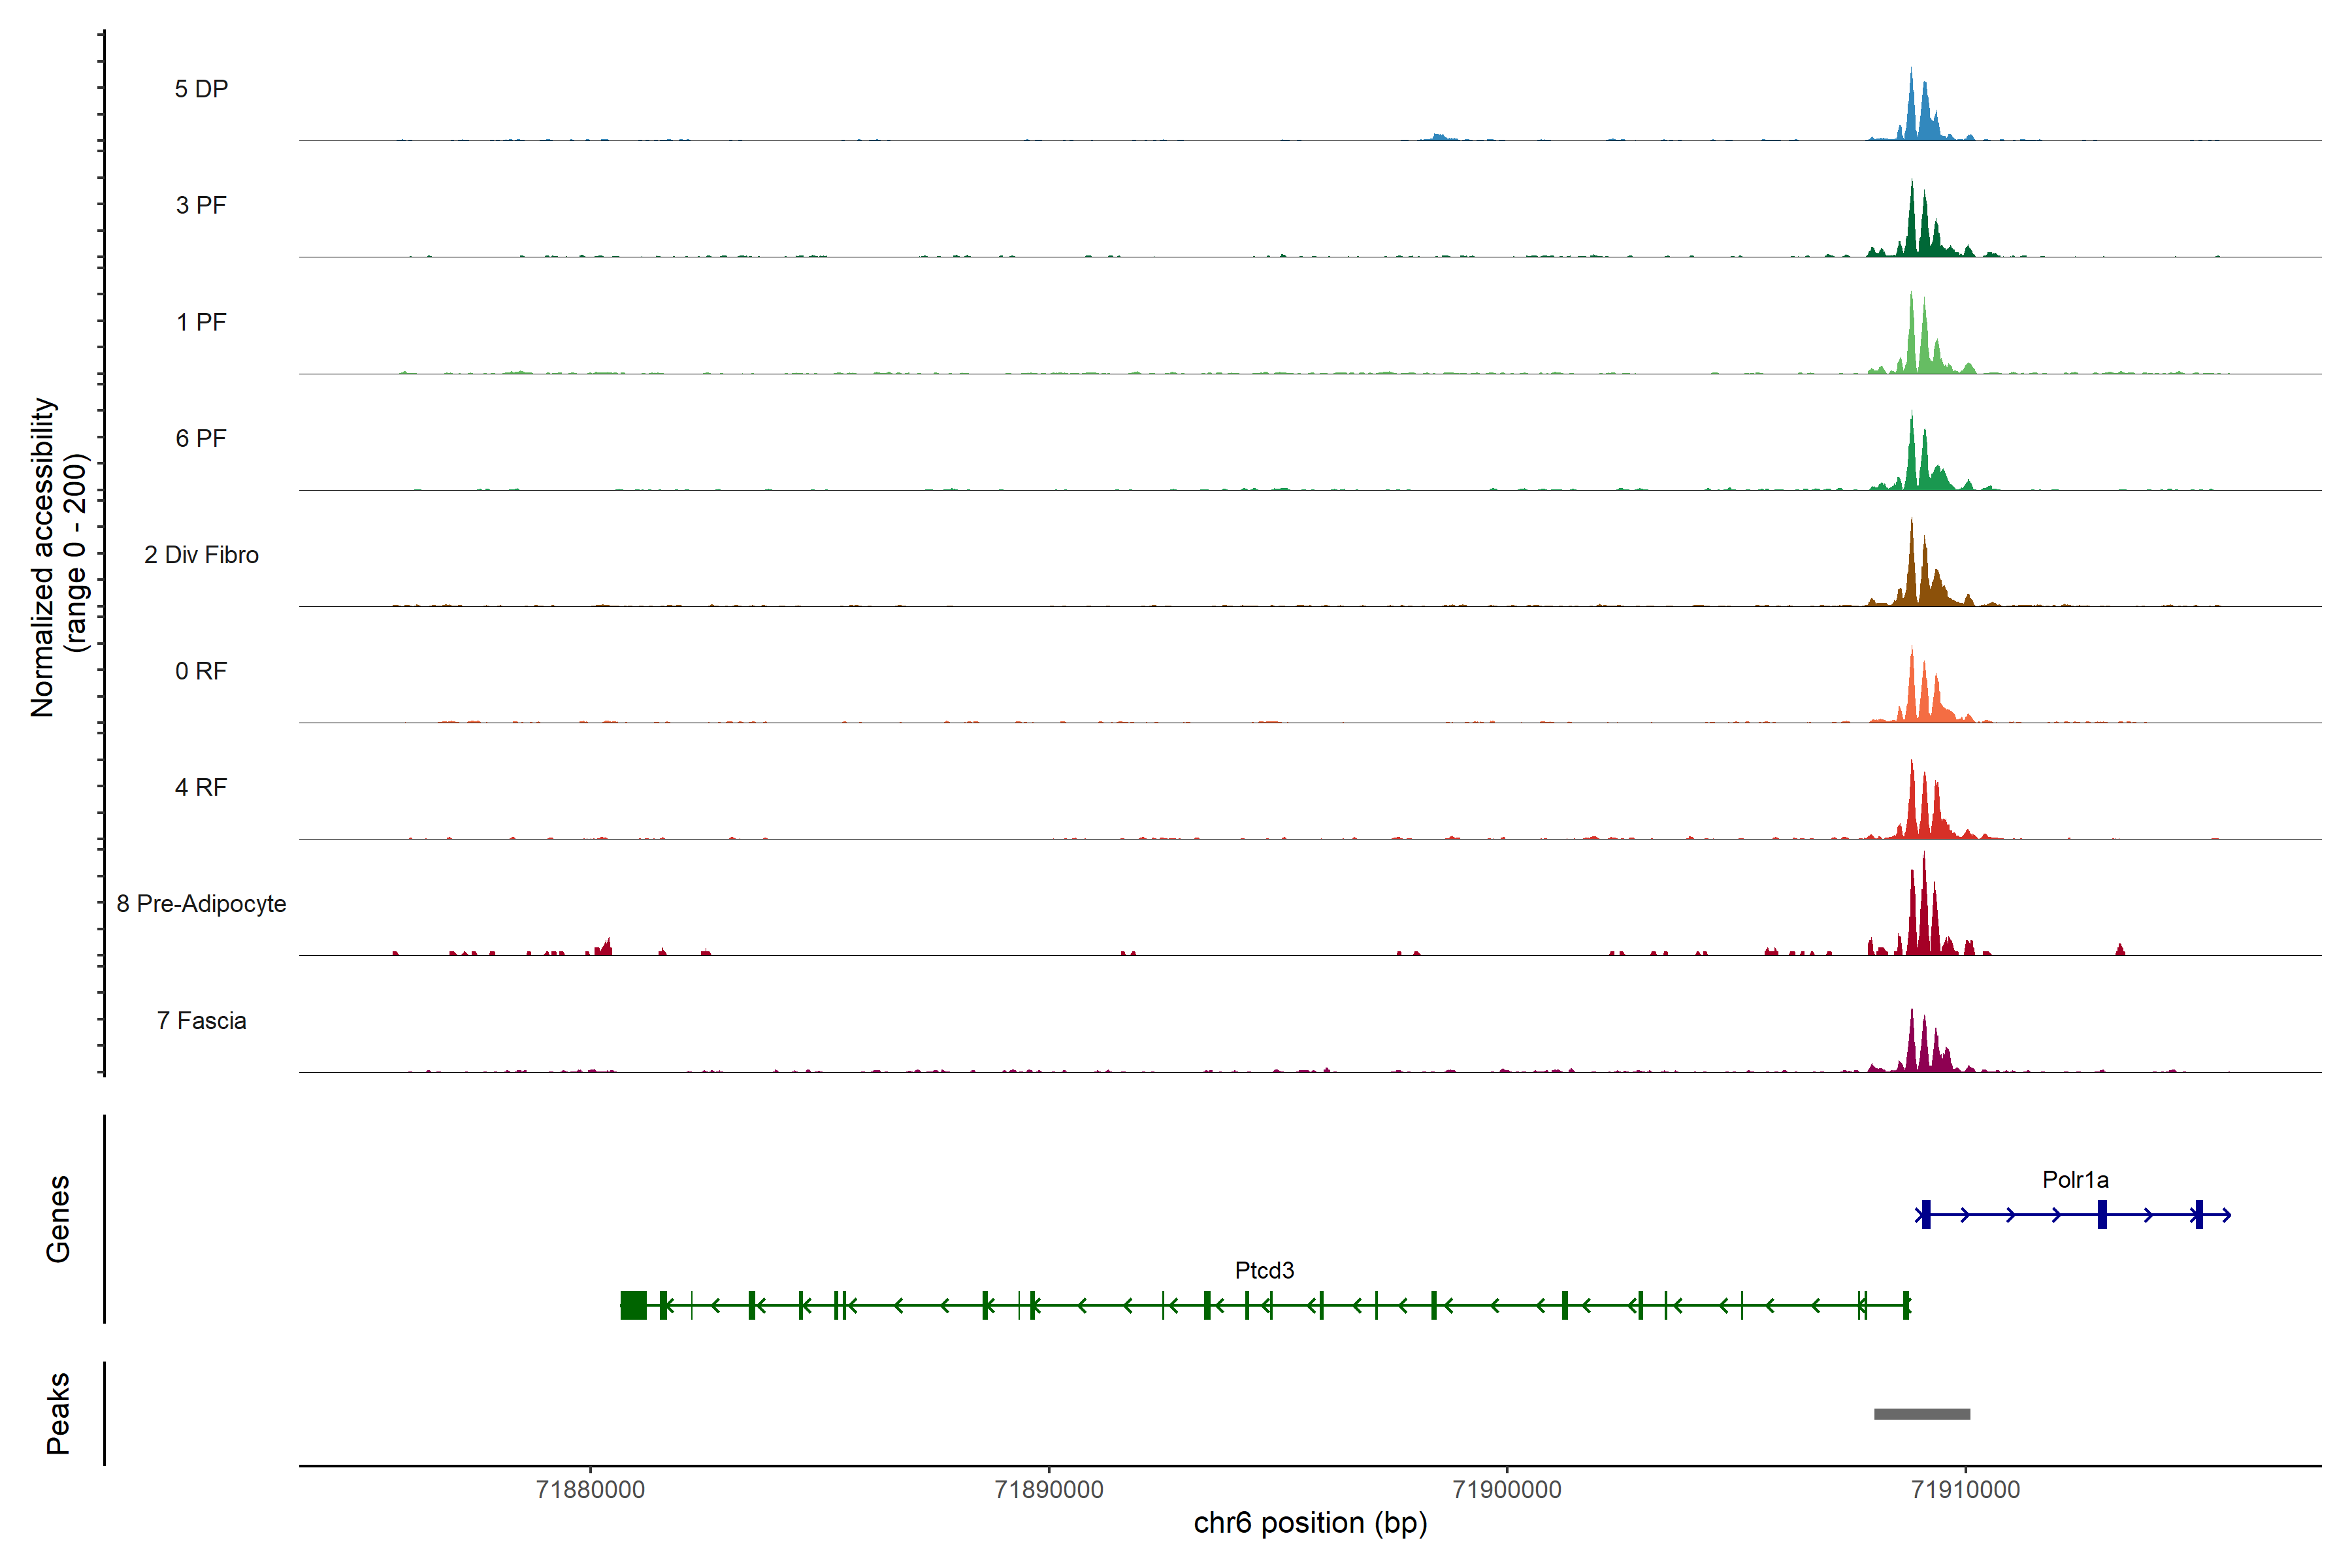Viewport: 2352px width, 1568px height.
Task: Click the 3 PF track label
Action: click(201, 205)
